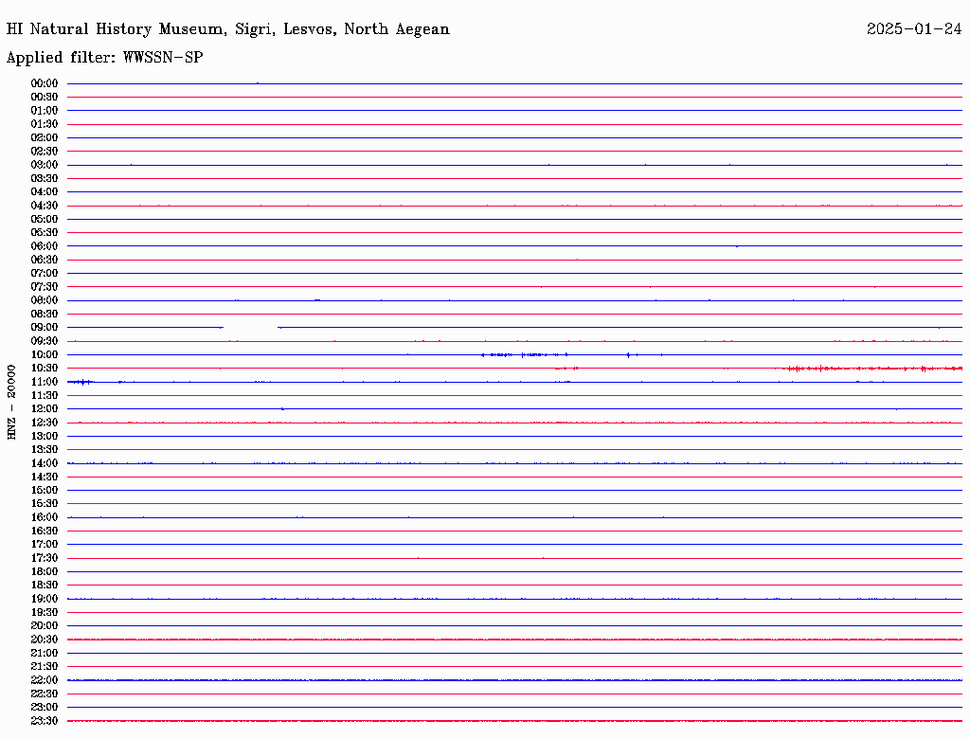Screen dimensions: 970x739
Task: Click the 04:00 time label
Action: coord(45,192)
